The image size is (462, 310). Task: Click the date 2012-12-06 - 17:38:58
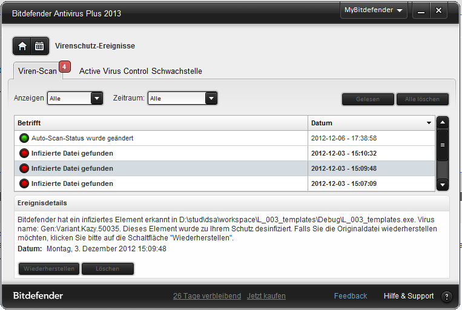click(344, 138)
